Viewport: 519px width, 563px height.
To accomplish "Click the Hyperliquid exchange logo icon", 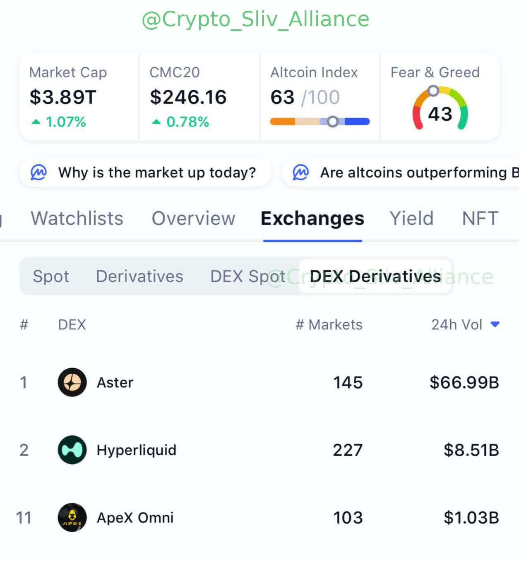I will 72,450.
